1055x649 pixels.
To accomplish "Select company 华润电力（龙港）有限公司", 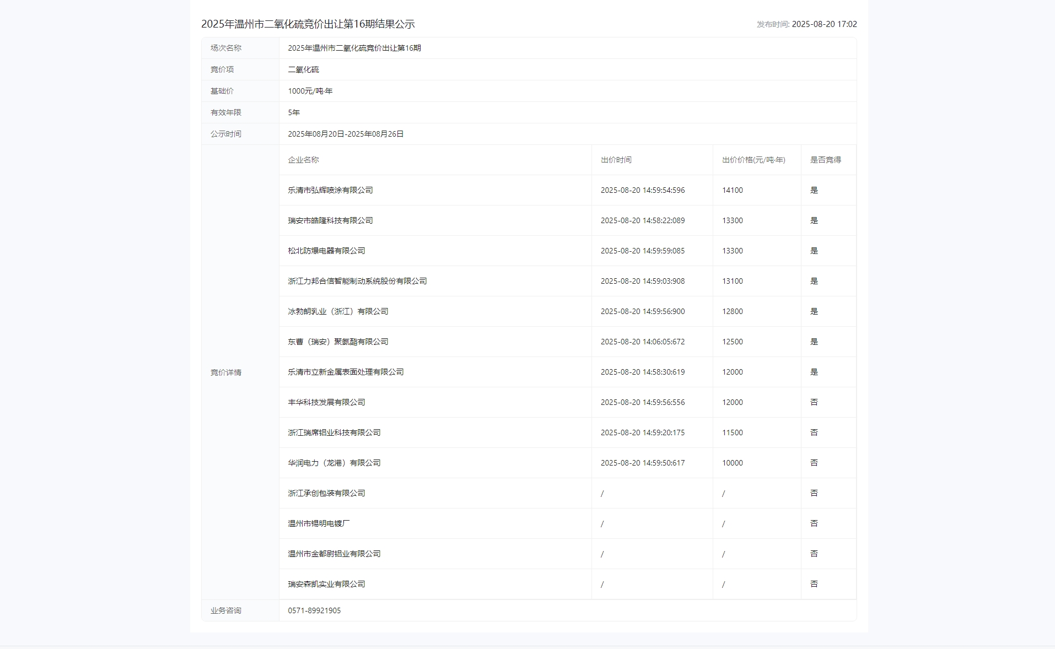I will pos(334,463).
